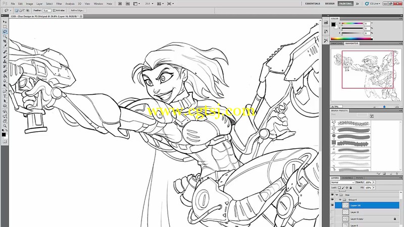Select the 3D Camera Orbit tool

pos(5,117)
